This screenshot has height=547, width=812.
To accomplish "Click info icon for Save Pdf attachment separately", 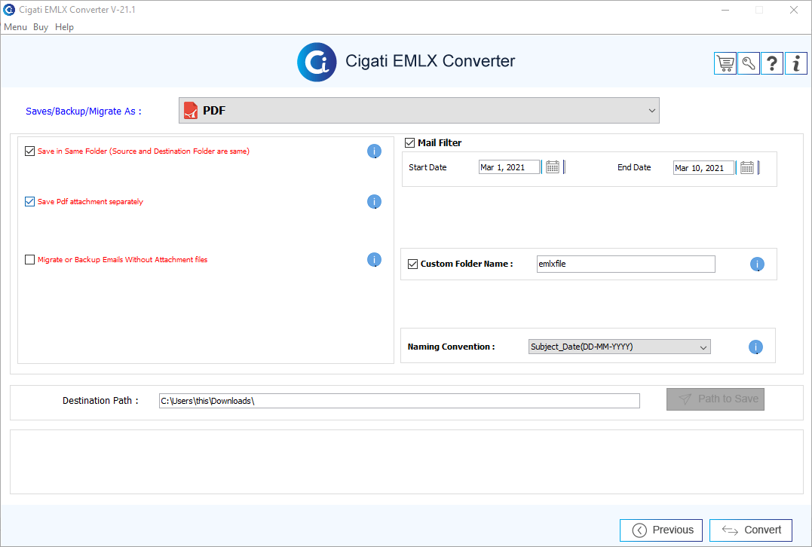I will [x=375, y=202].
